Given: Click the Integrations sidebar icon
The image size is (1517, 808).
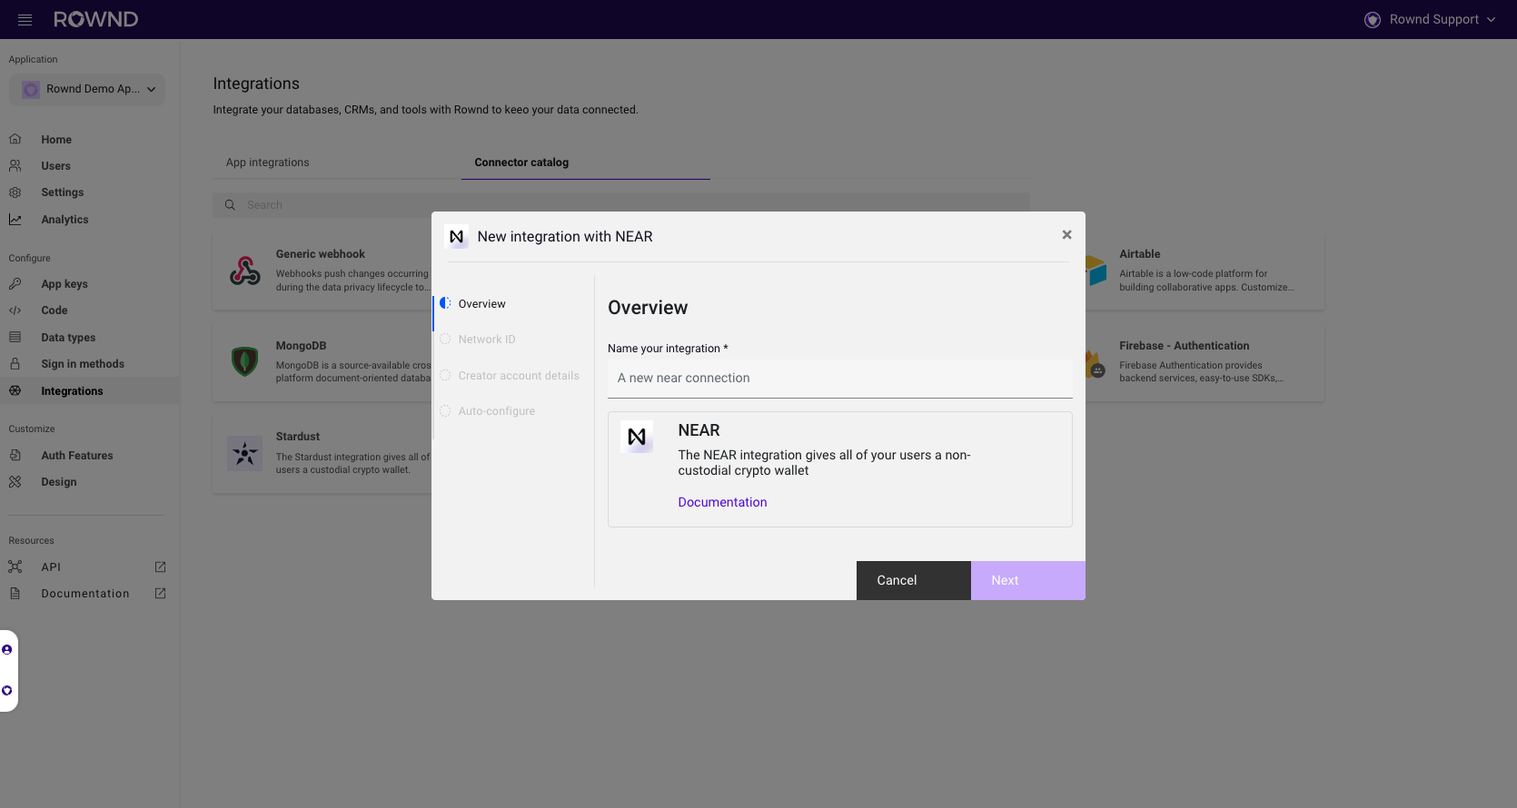Looking at the screenshot, I should click(15, 390).
